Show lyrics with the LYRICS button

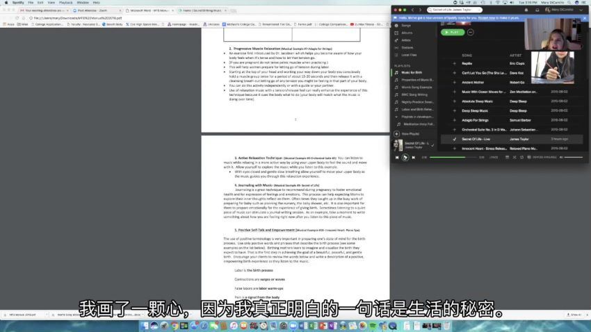(x=494, y=158)
